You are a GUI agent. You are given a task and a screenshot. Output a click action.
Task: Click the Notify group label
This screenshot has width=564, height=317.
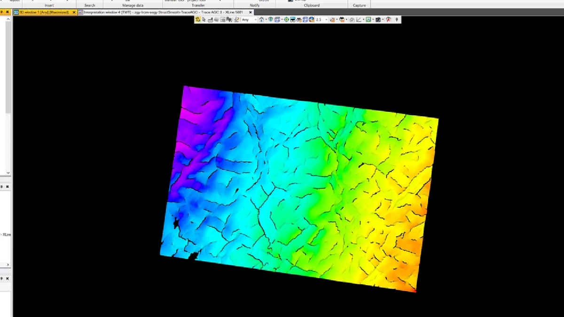click(254, 5)
